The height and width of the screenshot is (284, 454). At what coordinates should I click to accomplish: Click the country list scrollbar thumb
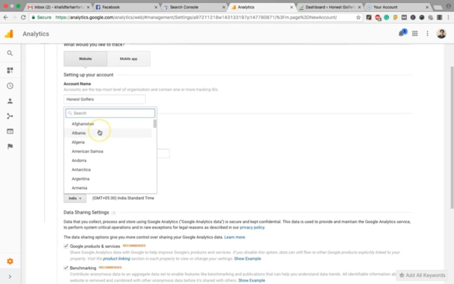tap(155, 124)
